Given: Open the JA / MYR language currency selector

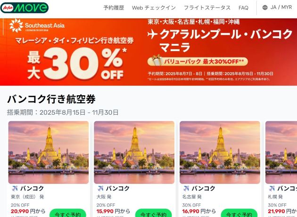Looking at the screenshot, I should pyautogui.click(x=277, y=8).
